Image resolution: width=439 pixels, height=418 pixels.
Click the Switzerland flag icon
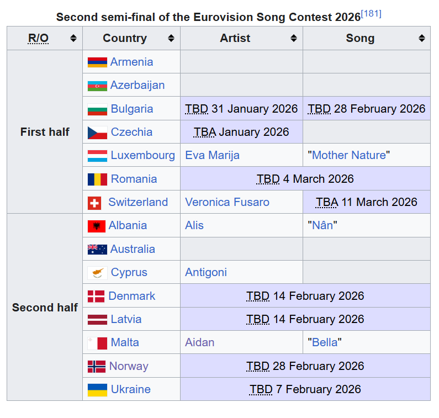[94, 203]
